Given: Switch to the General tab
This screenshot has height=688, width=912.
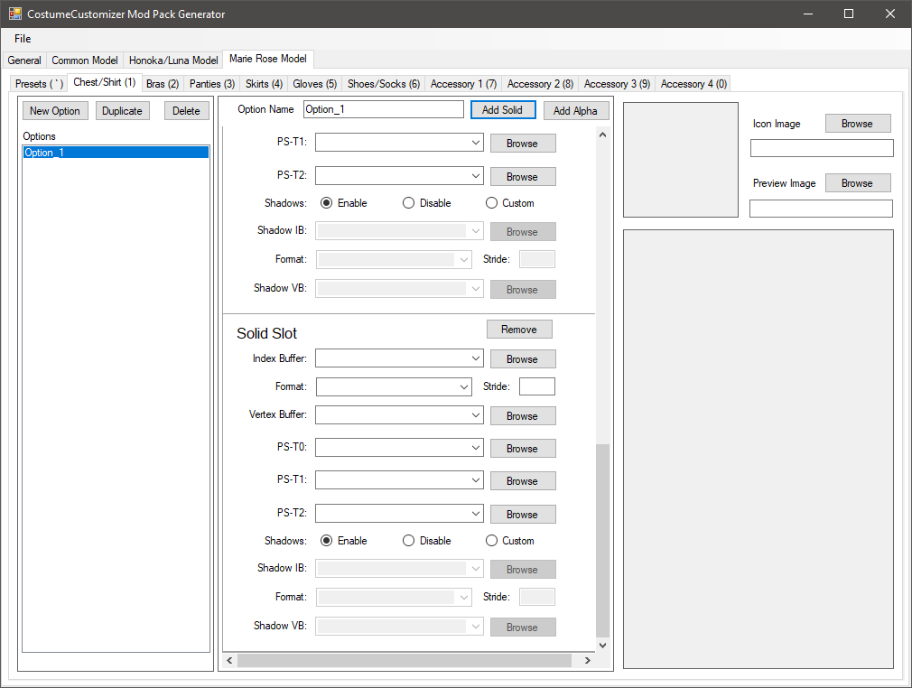Looking at the screenshot, I should tap(24, 60).
